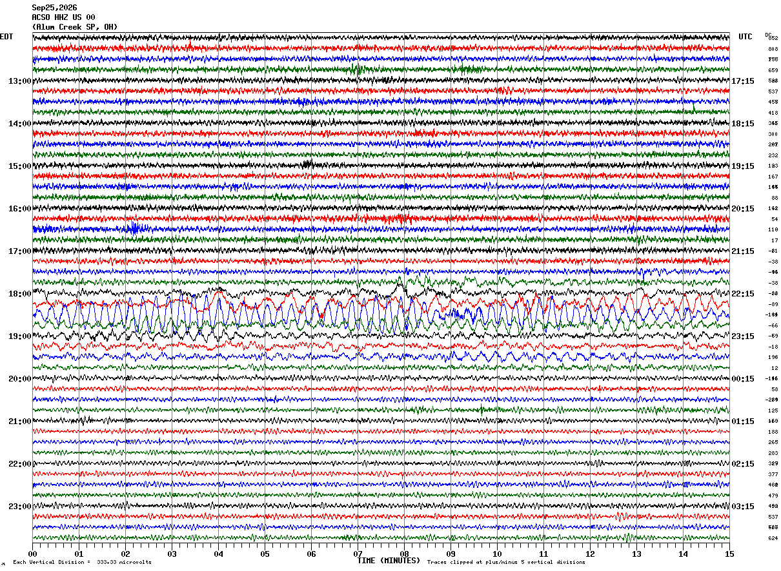
Task: Click the 13:00 EDT time label
Action: (19, 81)
